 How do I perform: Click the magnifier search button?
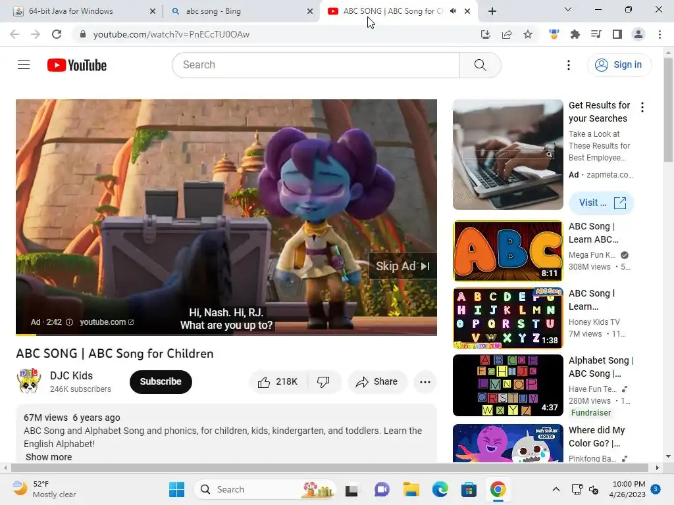(480, 65)
